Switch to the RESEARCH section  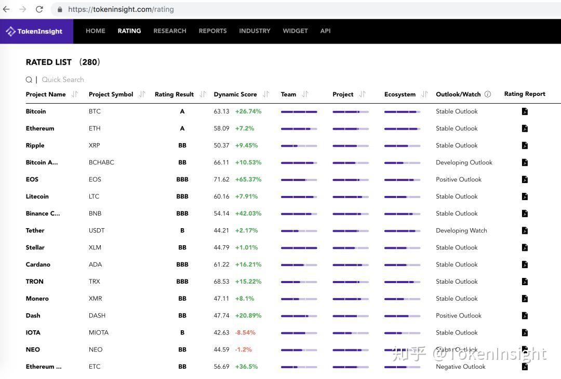pos(169,31)
